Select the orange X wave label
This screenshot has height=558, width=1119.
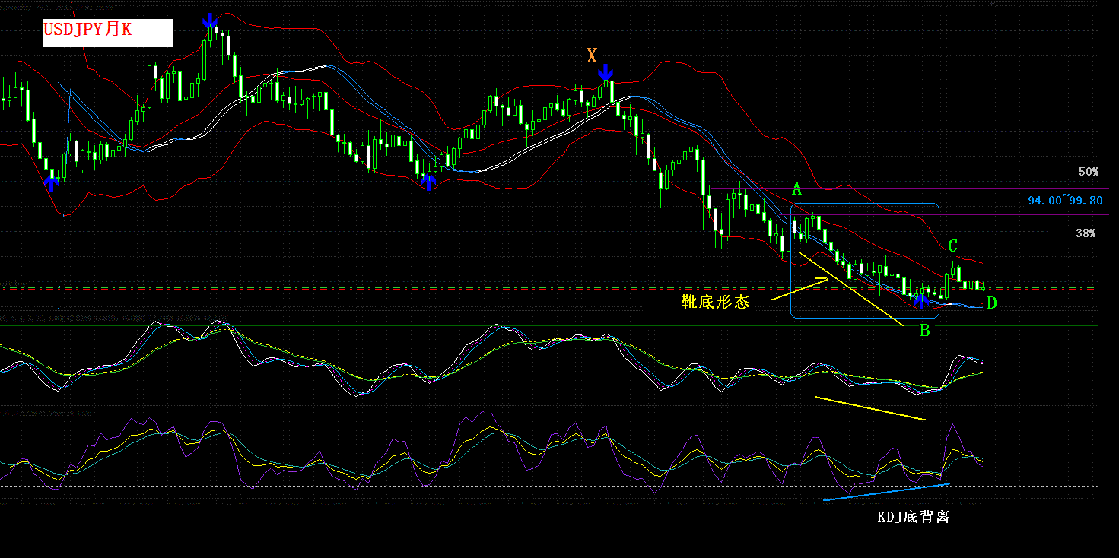click(592, 55)
